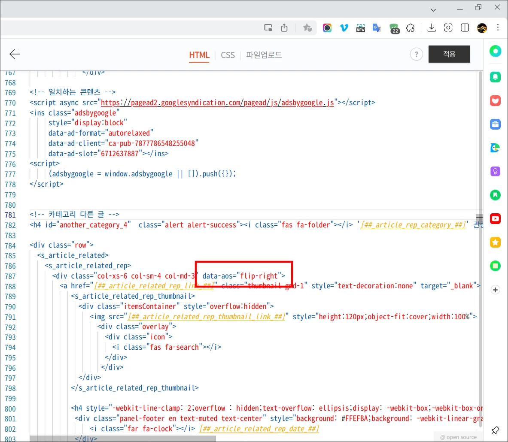Open the red pocket-shaped sidebar icon
Screen dimensions: 508x442
pos(496,101)
